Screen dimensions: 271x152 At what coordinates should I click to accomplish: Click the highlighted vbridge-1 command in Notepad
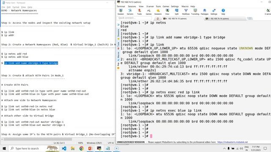coord(31,63)
